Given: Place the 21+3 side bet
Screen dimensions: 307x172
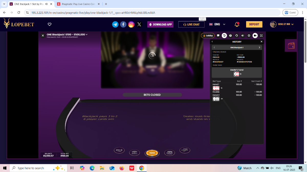Looking at the screenshot, I should (x=119, y=150).
